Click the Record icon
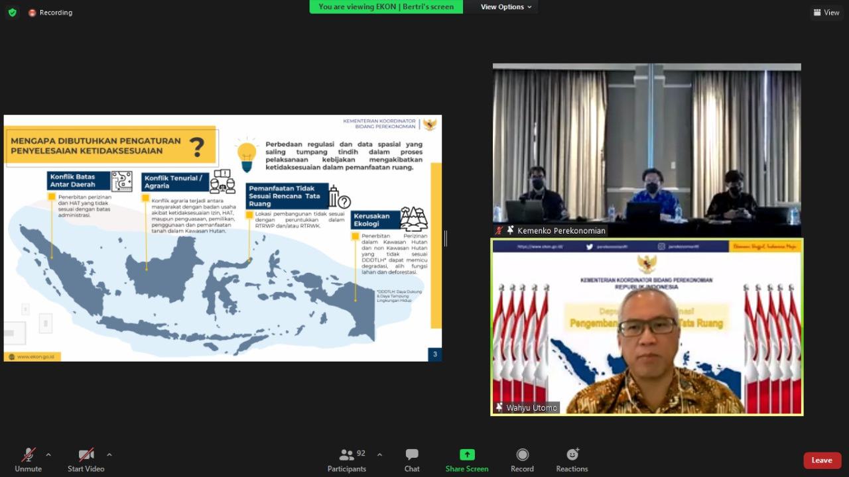The height and width of the screenshot is (477, 849). pos(522,460)
